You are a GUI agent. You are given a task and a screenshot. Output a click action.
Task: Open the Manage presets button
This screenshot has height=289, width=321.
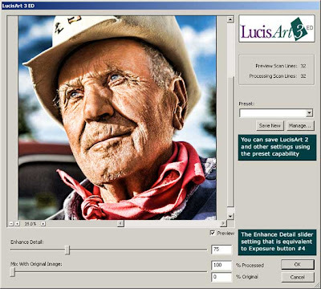[300, 125]
